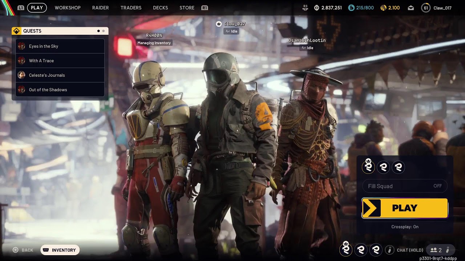This screenshot has width=465, height=261.
Task: Click the 2,100 currency balance
Action: (x=394, y=8)
